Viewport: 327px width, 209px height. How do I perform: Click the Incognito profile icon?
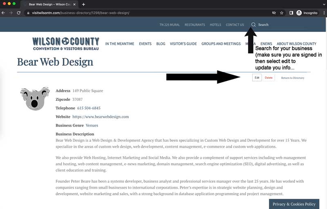(x=299, y=13)
